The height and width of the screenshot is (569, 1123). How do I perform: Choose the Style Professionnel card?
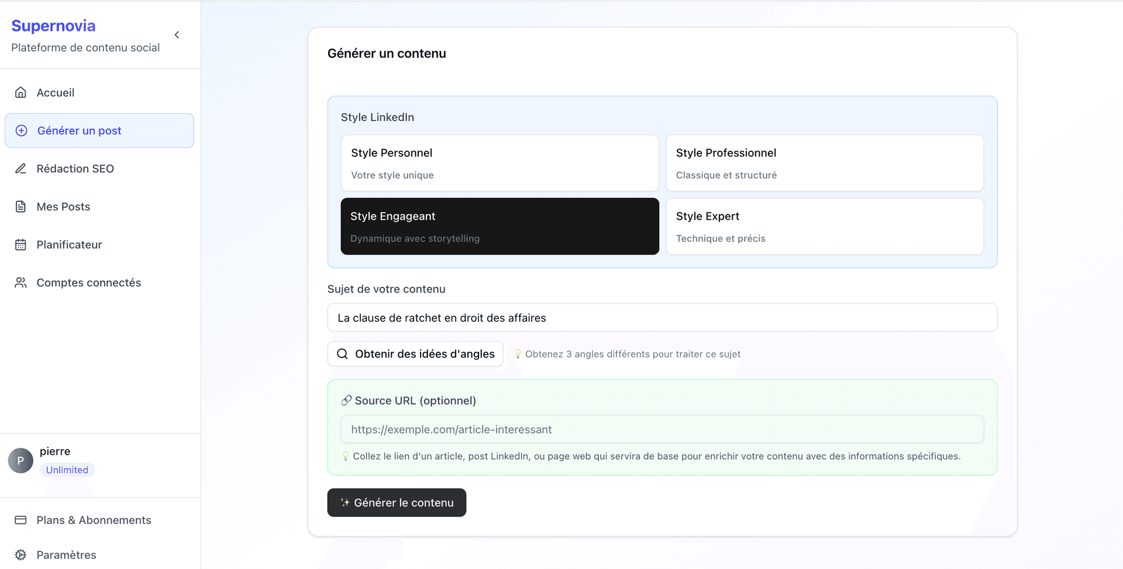(x=824, y=163)
